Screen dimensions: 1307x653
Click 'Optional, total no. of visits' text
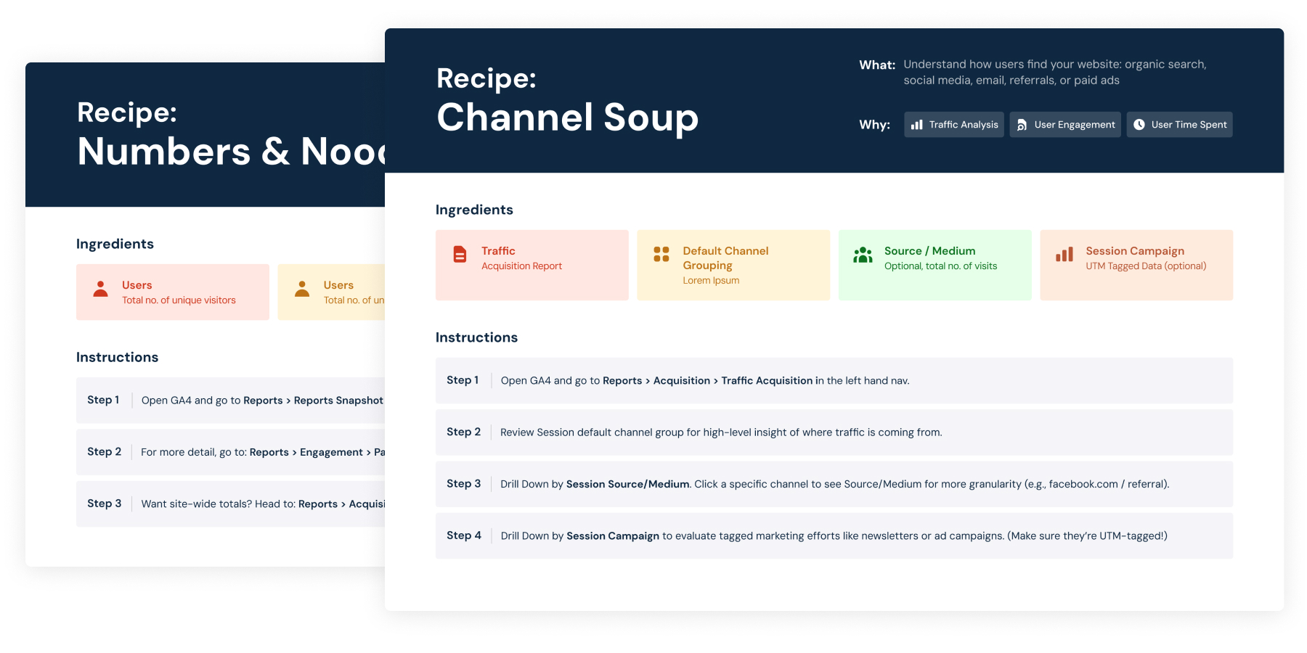coord(940,266)
